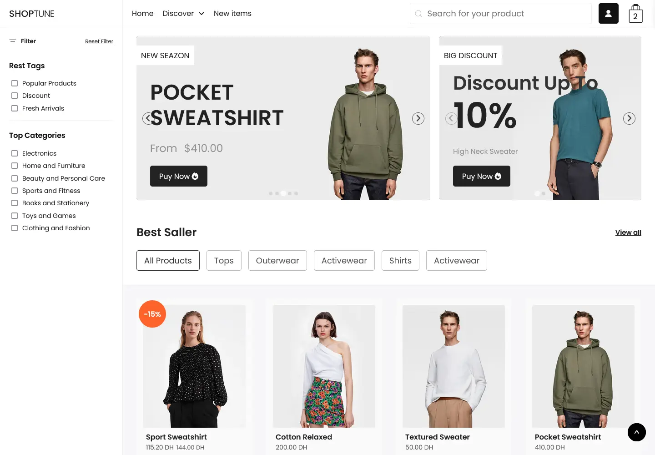Open the View all link
Viewport: 655px width, 455px height.
(628, 233)
